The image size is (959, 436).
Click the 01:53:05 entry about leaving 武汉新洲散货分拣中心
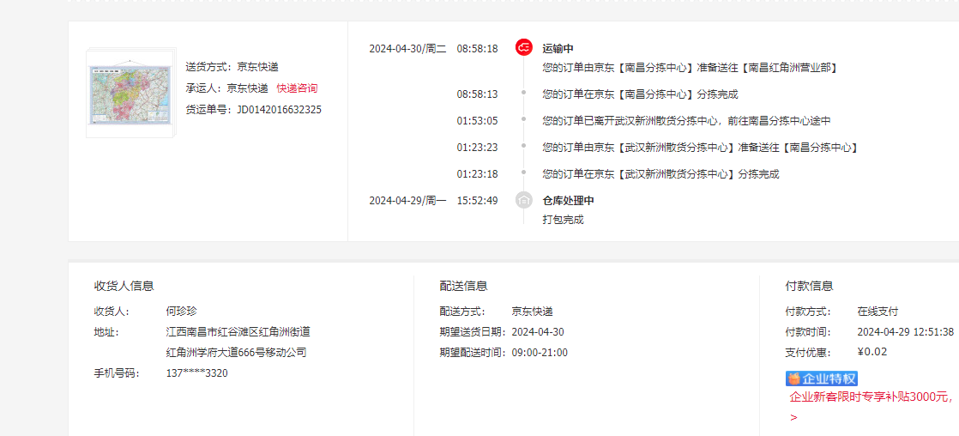686,121
